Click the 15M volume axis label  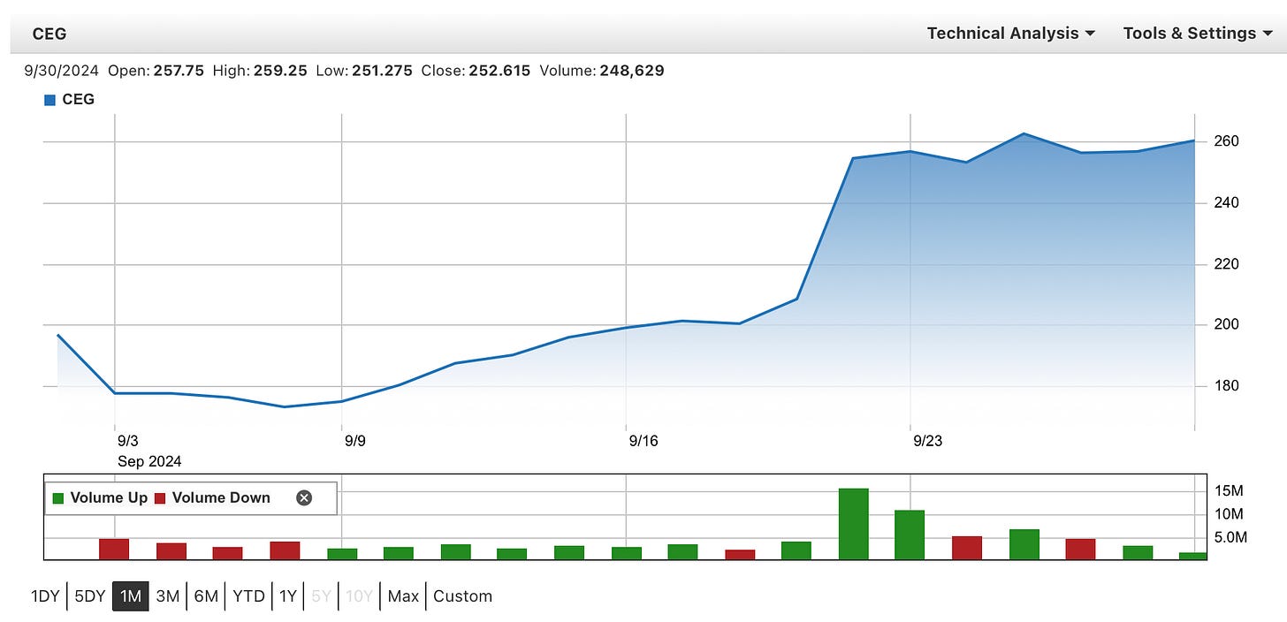point(1230,491)
